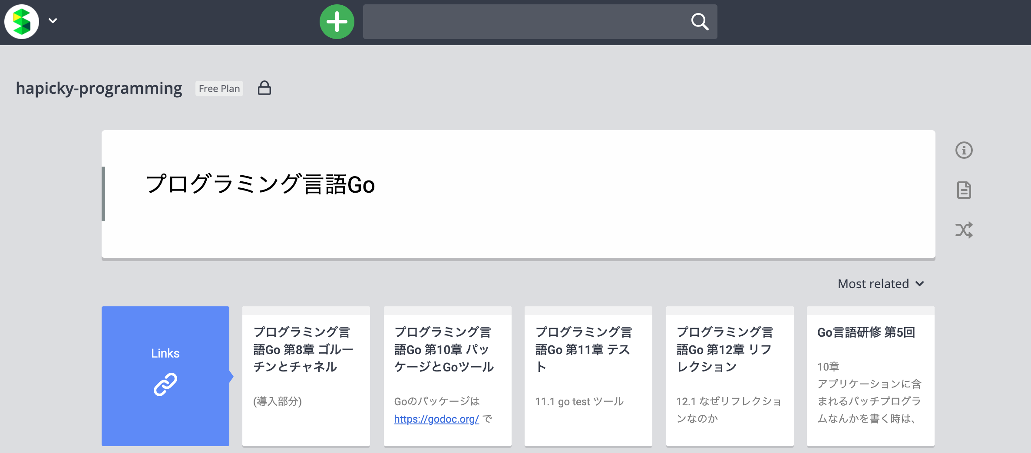Open the Most related sort dropdown
The height and width of the screenshot is (453, 1031).
881,284
